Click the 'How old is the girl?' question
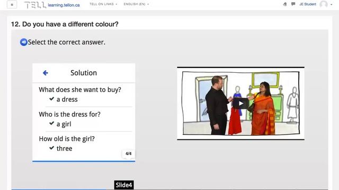The width and height of the screenshot is (339, 190). 67,139
